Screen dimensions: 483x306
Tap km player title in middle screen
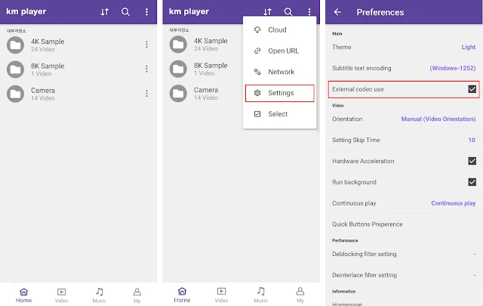click(x=189, y=12)
